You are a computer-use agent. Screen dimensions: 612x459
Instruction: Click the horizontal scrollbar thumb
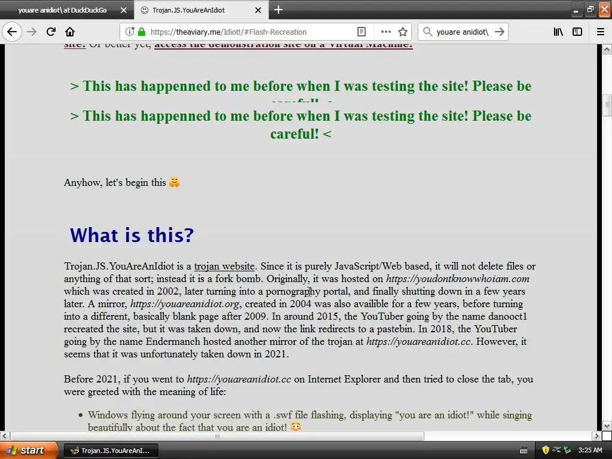click(217, 436)
